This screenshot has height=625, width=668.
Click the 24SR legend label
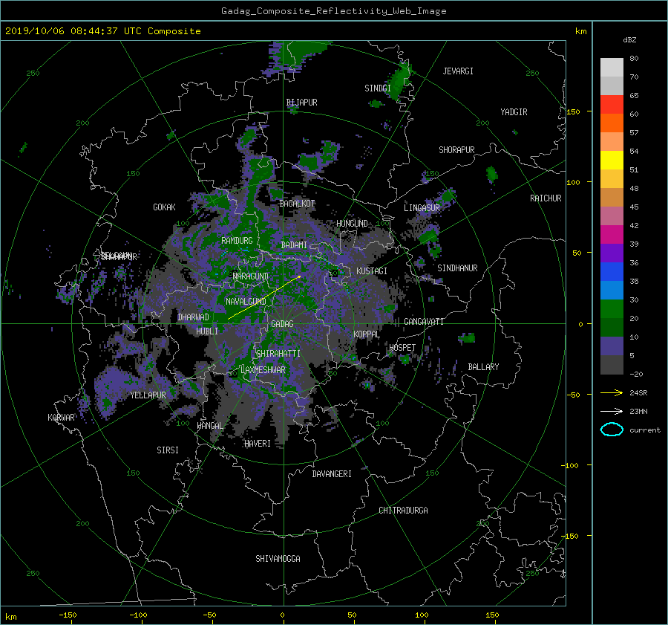click(x=638, y=392)
